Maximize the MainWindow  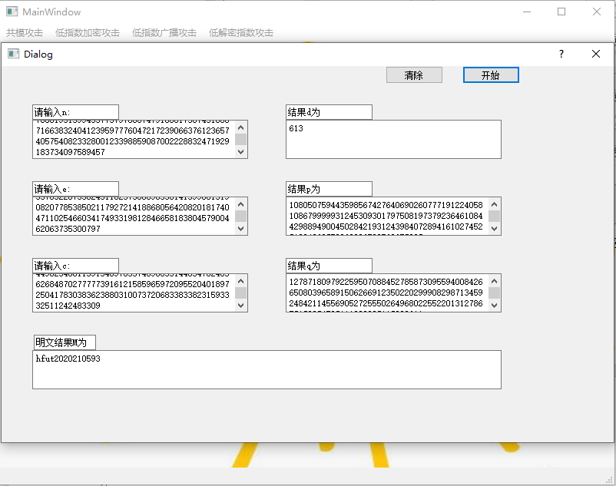pos(561,12)
